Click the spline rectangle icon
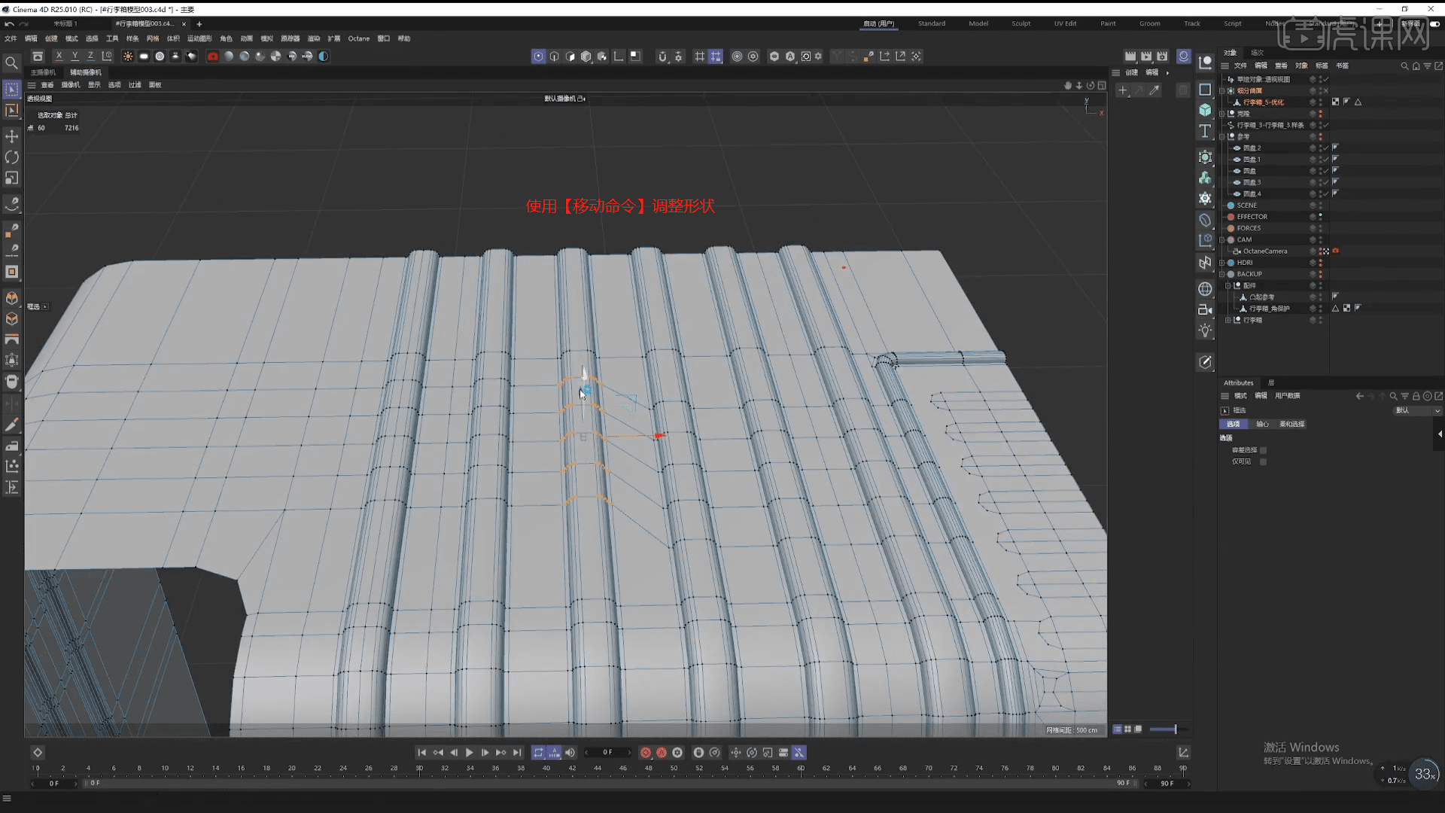The width and height of the screenshot is (1445, 813). click(1205, 89)
